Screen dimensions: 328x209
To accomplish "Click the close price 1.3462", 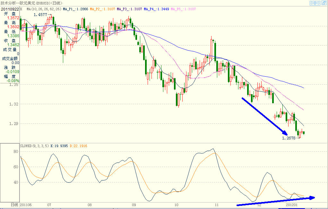I will point(13,45).
